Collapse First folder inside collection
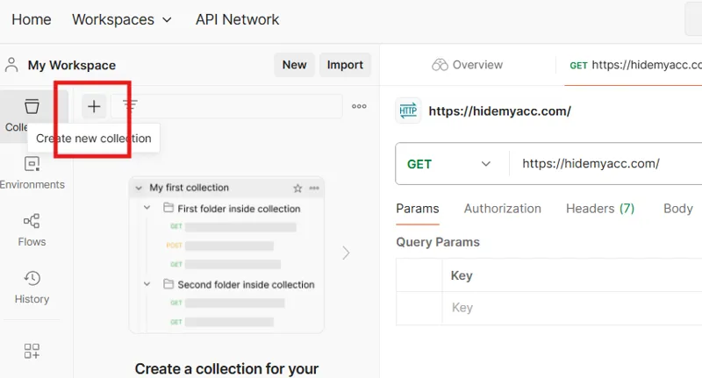Screen dimensions: 702x378 (x=147, y=209)
